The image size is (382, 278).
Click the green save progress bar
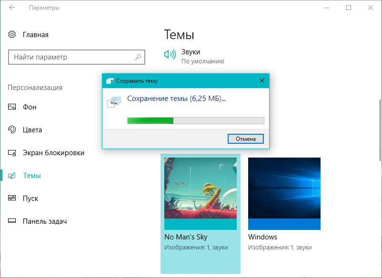(x=196, y=120)
